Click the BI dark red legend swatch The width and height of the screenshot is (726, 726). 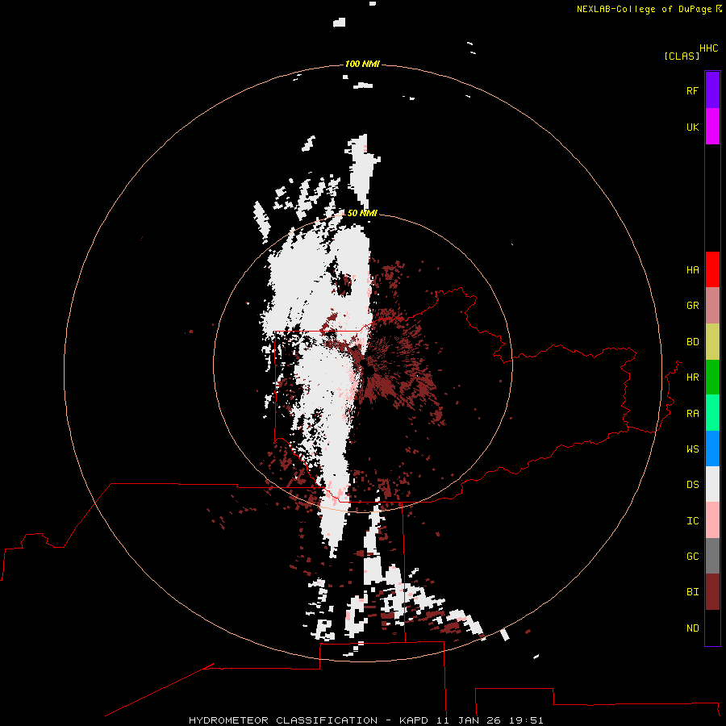pos(712,592)
